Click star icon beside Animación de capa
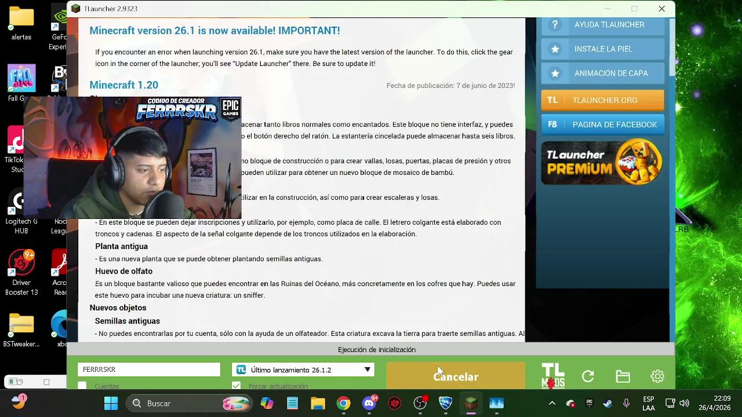Screen dimensions: 742x417 coord(555,74)
